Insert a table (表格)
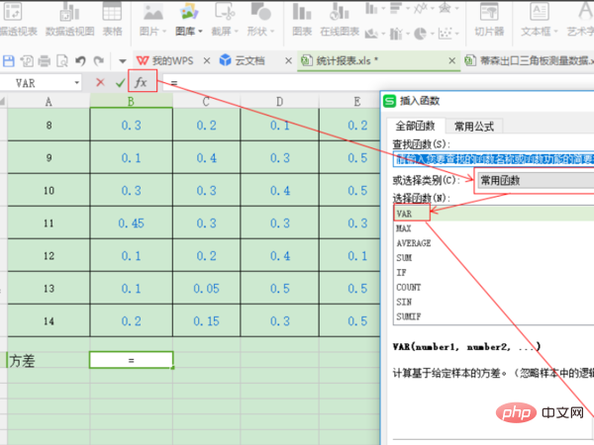Image resolution: width=594 pixels, height=445 pixels. [112, 19]
